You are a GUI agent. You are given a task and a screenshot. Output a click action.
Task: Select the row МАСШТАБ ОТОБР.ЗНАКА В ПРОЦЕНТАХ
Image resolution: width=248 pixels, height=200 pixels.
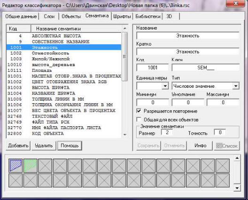(x=64, y=76)
